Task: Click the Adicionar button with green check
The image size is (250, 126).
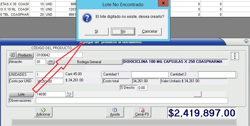Action: click(x=43, y=112)
